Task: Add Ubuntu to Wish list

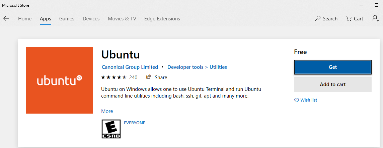Action: [x=306, y=100]
